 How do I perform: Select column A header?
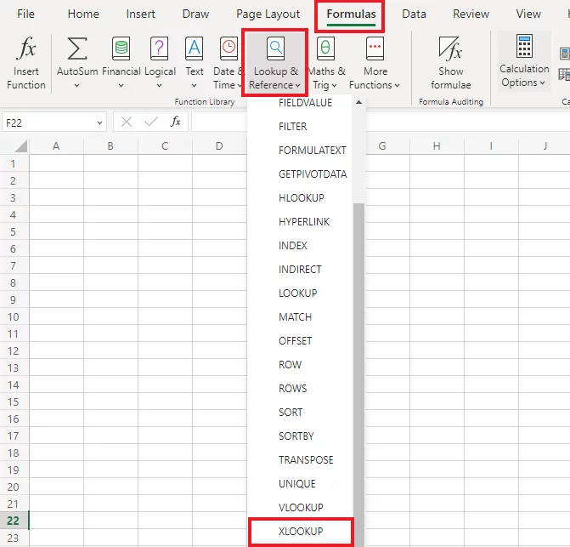[56, 146]
